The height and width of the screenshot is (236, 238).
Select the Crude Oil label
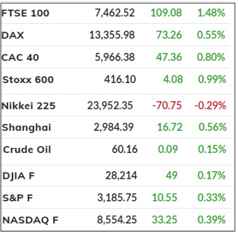click(x=27, y=150)
